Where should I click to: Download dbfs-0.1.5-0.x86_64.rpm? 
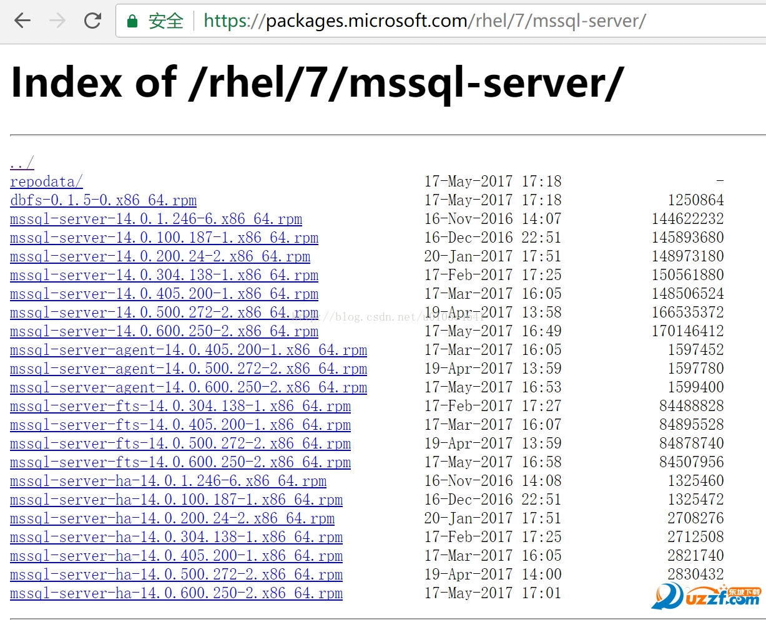point(103,200)
